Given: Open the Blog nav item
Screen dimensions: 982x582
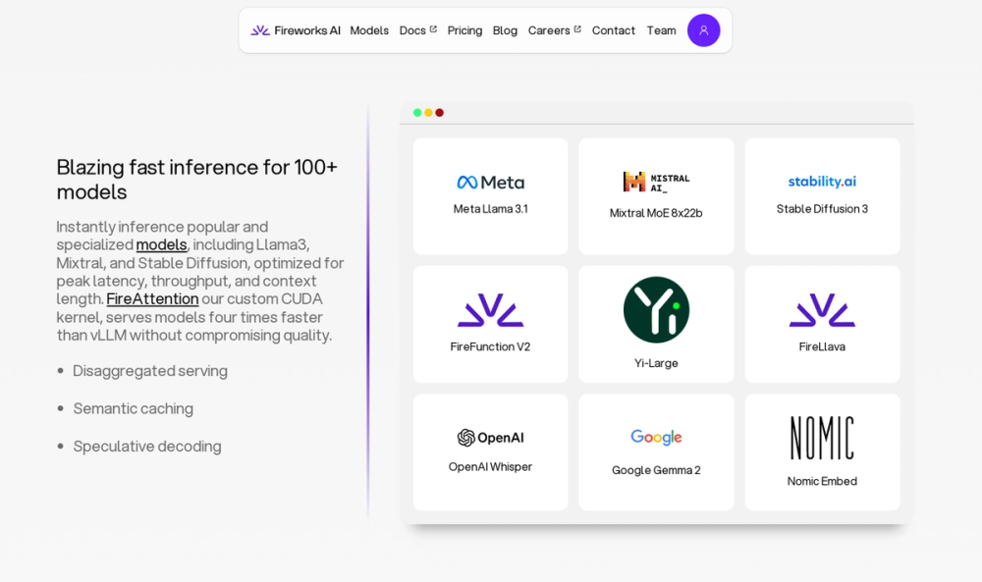Looking at the screenshot, I should point(505,30).
